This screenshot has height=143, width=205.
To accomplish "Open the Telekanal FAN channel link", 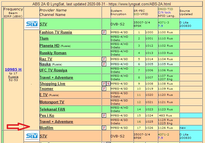I will (x=52, y=109).
